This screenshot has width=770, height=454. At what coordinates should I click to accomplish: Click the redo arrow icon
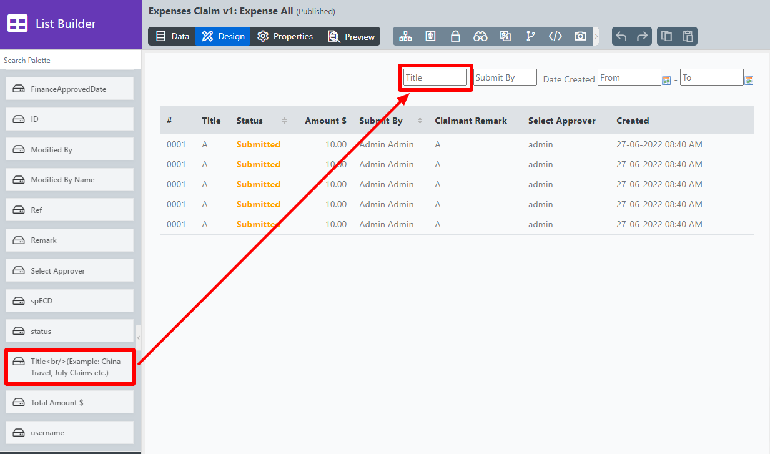(642, 36)
